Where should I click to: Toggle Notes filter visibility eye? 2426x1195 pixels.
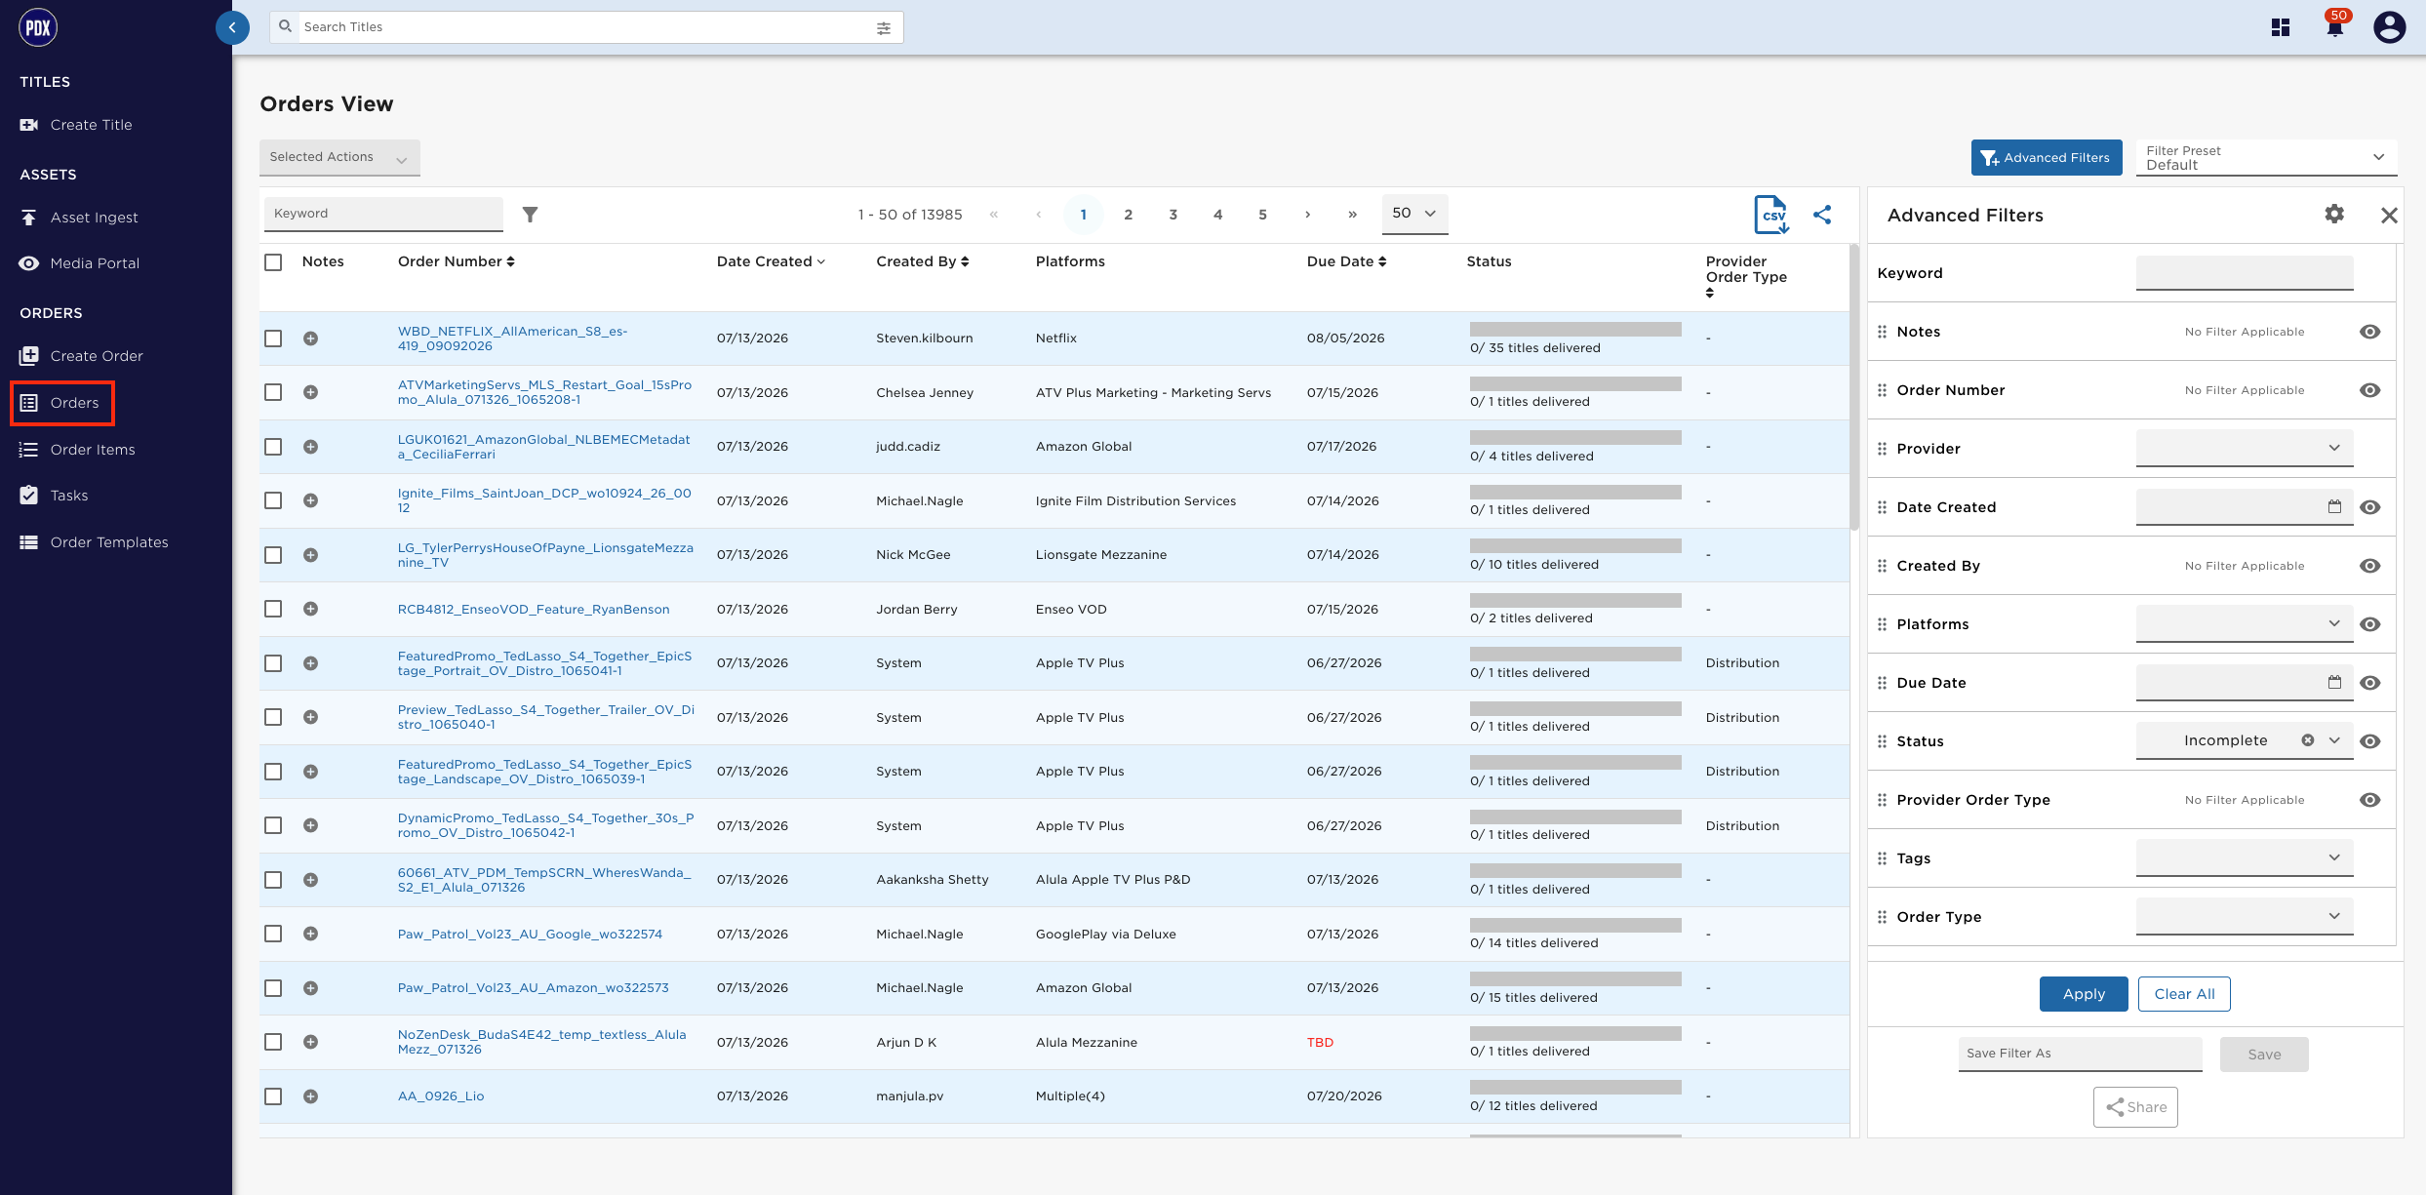(2369, 332)
